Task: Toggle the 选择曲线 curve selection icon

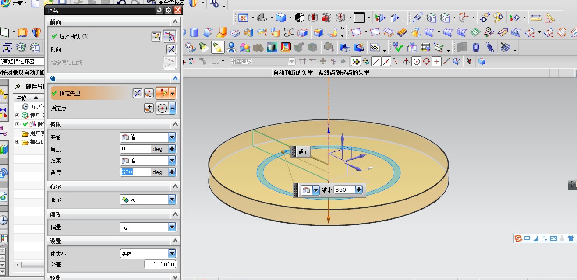Action: [169, 37]
